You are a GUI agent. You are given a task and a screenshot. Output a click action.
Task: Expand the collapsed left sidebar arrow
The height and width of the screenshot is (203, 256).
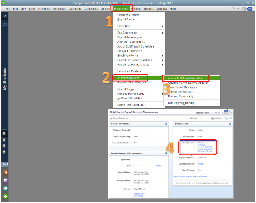pyautogui.click(x=5, y=16)
